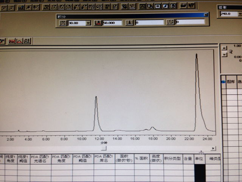
Task: Click the 面积(微伏*秒) column header
Action: pos(124,158)
